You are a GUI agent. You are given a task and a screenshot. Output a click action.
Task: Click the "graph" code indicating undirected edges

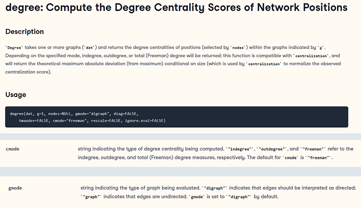pos(91,197)
